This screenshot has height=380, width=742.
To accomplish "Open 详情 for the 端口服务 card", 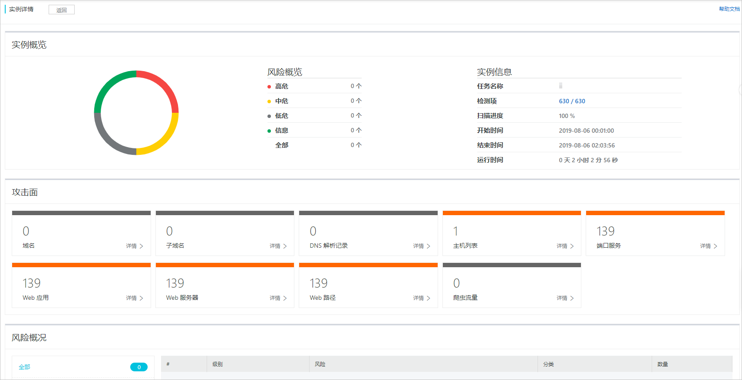I will coord(709,246).
